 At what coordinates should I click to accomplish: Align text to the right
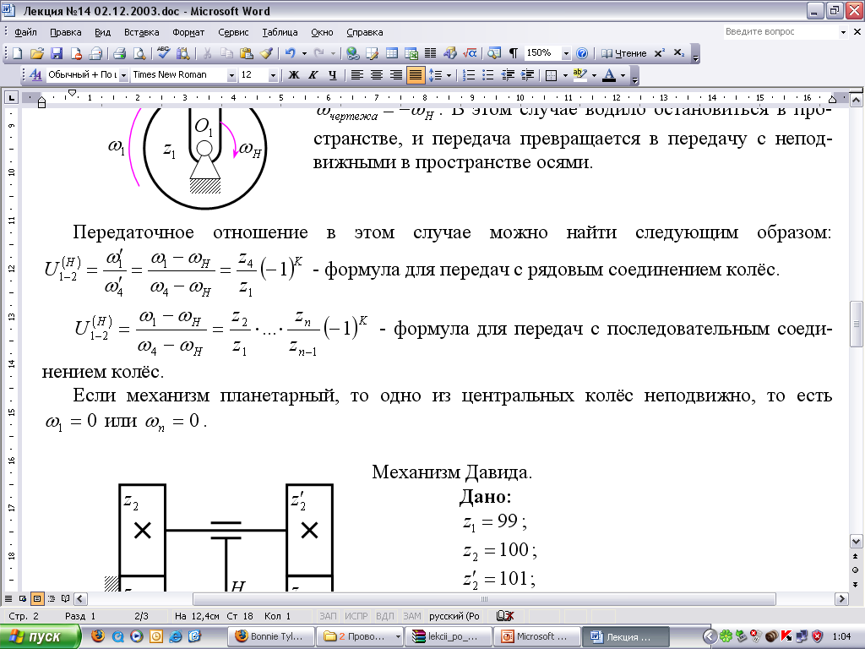[395, 75]
